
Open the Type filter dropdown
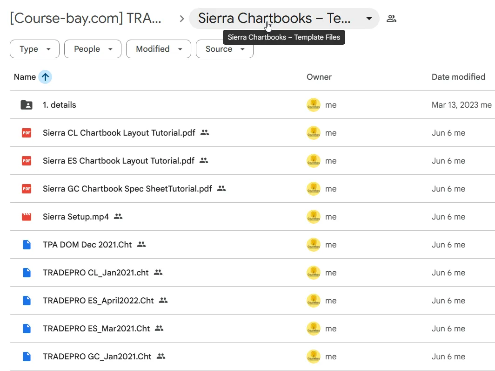[x=35, y=49]
